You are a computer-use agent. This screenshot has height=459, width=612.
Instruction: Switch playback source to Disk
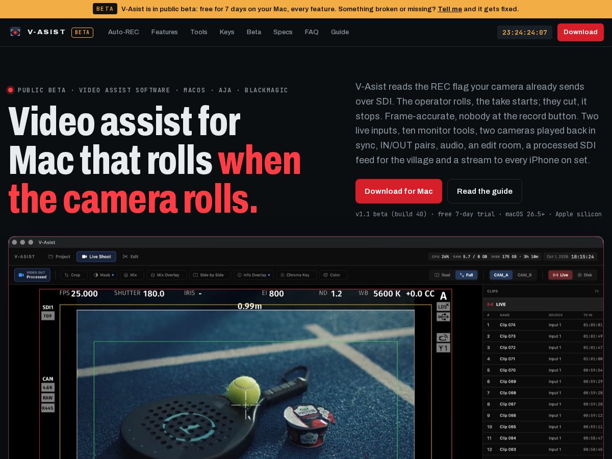click(x=584, y=275)
